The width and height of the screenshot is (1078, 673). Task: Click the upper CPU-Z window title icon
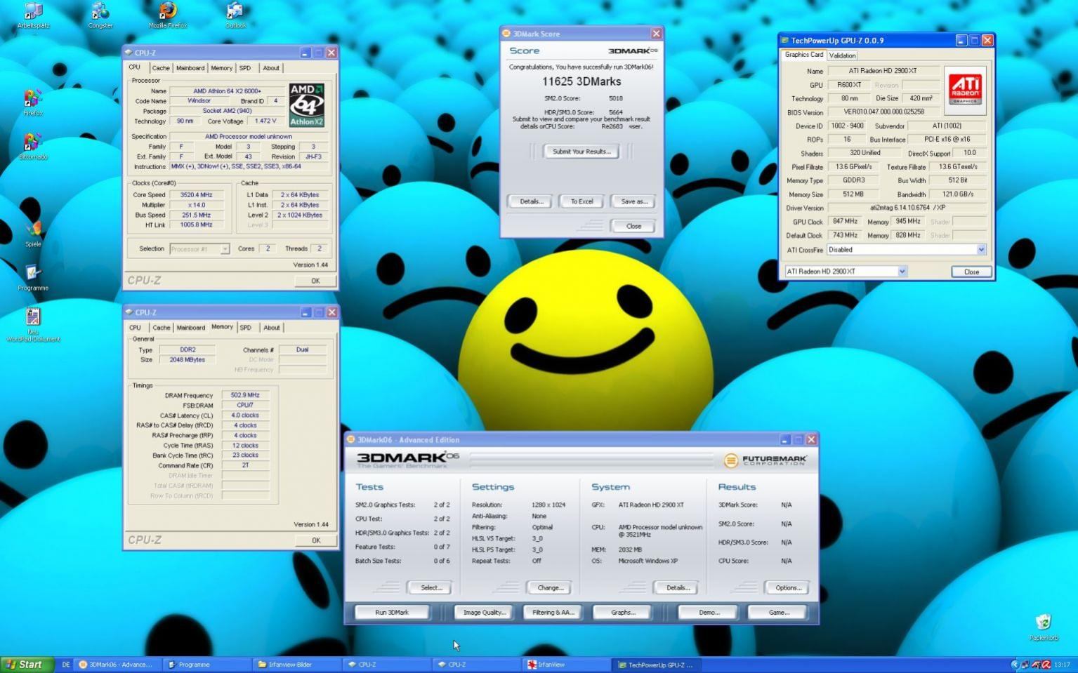coord(129,52)
